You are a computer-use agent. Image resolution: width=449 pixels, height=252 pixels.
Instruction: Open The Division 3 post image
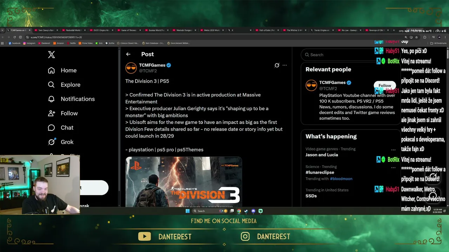pyautogui.click(x=184, y=182)
